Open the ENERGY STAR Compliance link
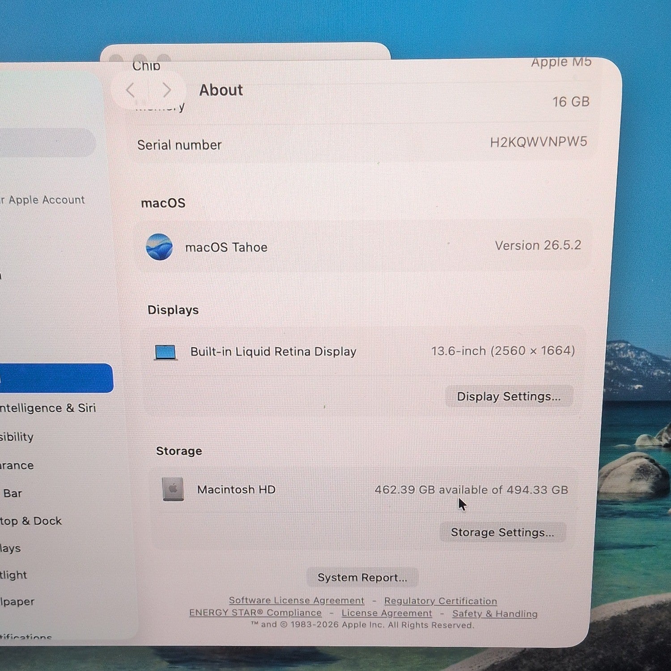Viewport: 671px width, 671px height. 255,613
